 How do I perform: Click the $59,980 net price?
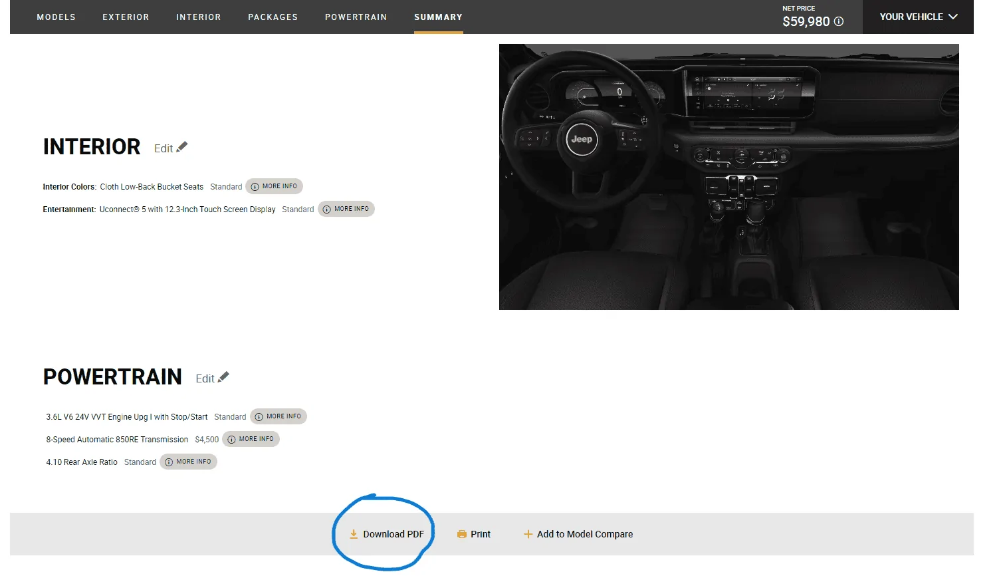point(806,21)
